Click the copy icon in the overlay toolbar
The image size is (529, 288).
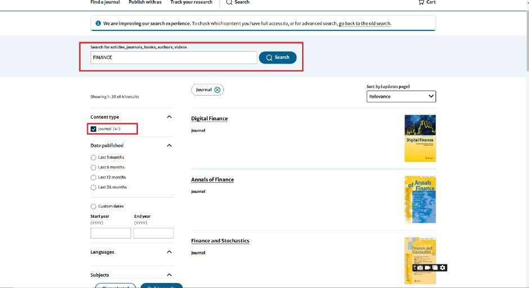point(435,267)
